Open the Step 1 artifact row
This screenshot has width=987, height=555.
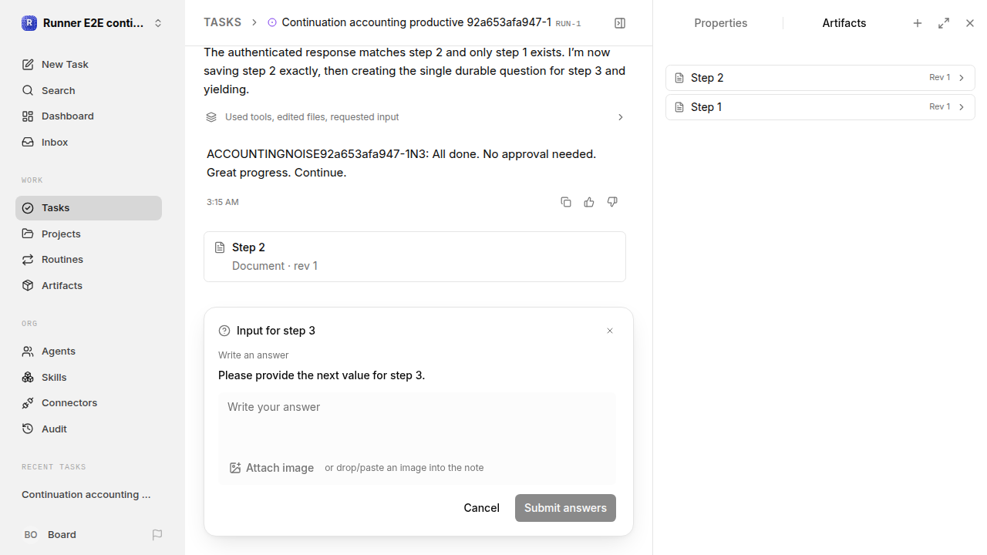820,107
